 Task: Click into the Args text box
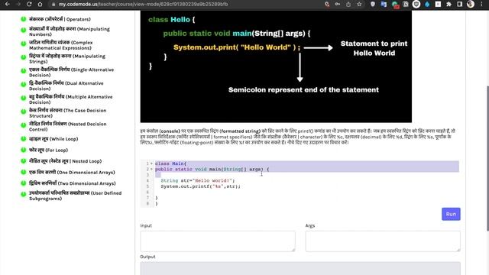(x=383, y=241)
